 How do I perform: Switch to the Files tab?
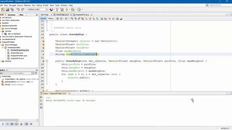21,15
